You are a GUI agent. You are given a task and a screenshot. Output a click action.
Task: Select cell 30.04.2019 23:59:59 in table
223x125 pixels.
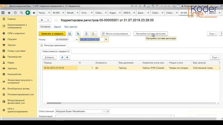click(60, 68)
